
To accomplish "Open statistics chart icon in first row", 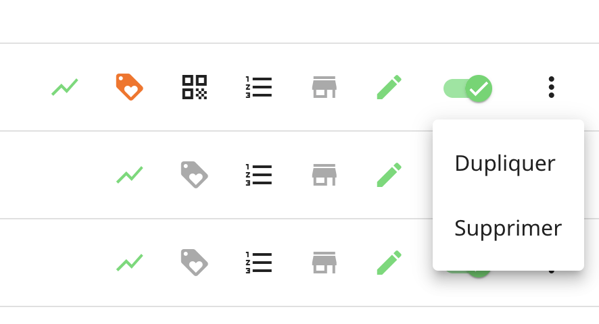I will (x=64, y=87).
